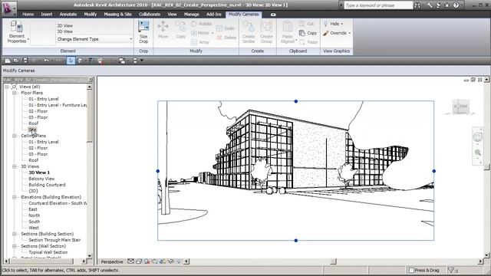Image resolution: width=491 pixels, height=276 pixels.
Task: Click the Save icon in quick access toolbar
Action: pyautogui.click(x=25, y=61)
